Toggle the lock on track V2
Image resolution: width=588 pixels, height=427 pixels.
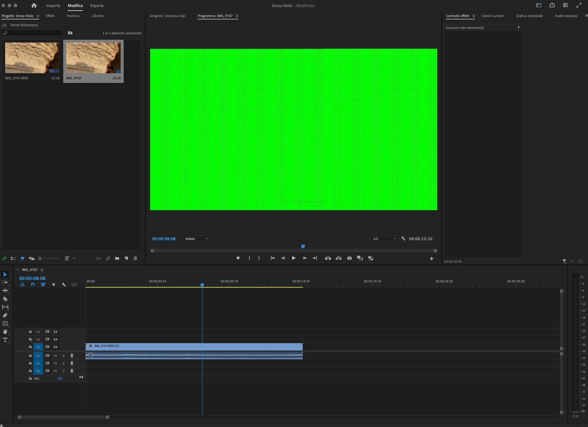(x=30, y=339)
